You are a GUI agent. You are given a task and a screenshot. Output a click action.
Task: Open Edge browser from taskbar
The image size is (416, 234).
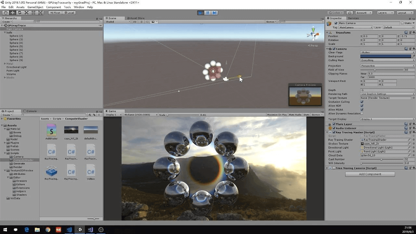(27, 230)
